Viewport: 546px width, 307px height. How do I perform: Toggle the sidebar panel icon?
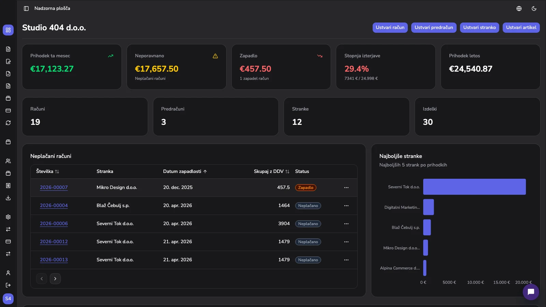pyautogui.click(x=26, y=9)
